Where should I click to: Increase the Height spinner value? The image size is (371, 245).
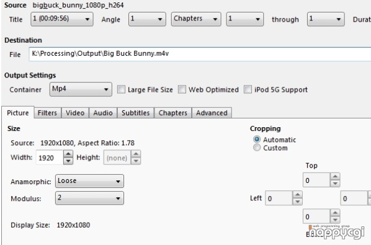click(x=136, y=154)
